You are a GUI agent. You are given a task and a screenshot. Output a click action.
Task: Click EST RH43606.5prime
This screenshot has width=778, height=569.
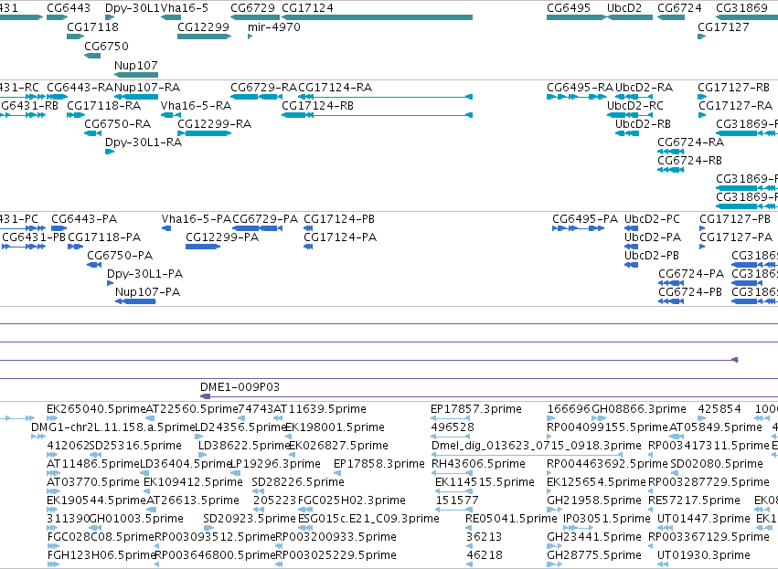click(478, 464)
